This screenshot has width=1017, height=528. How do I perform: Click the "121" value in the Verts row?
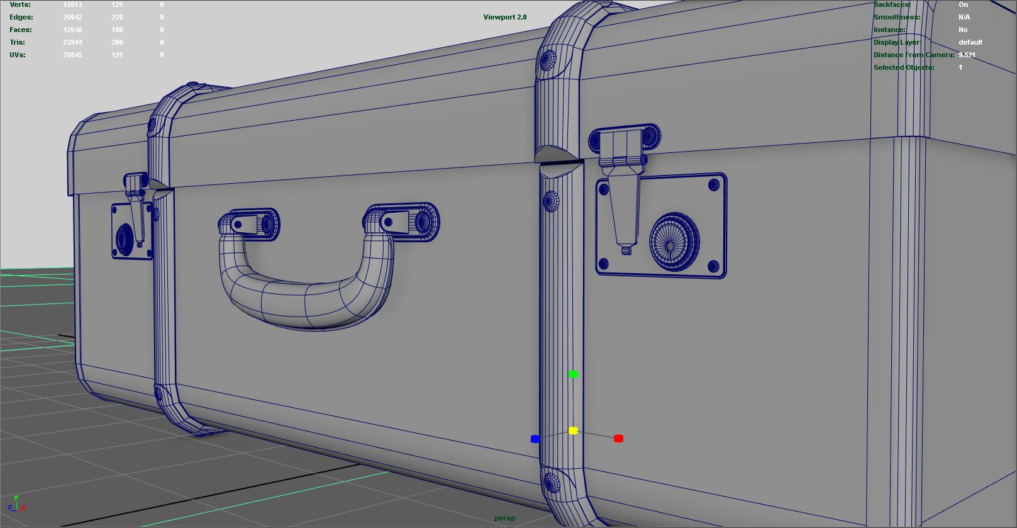point(117,4)
